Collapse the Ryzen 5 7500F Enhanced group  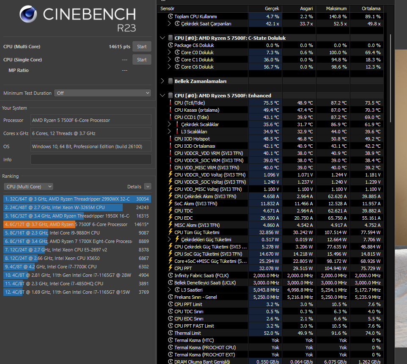[x=162, y=96]
